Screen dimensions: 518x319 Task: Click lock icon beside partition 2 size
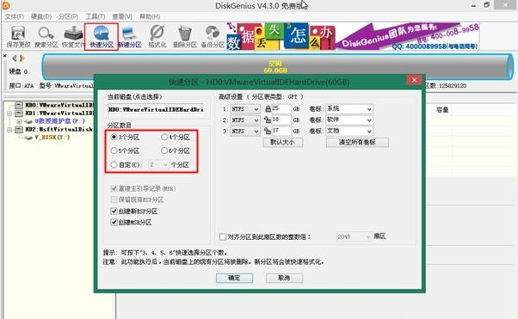tap(268, 120)
